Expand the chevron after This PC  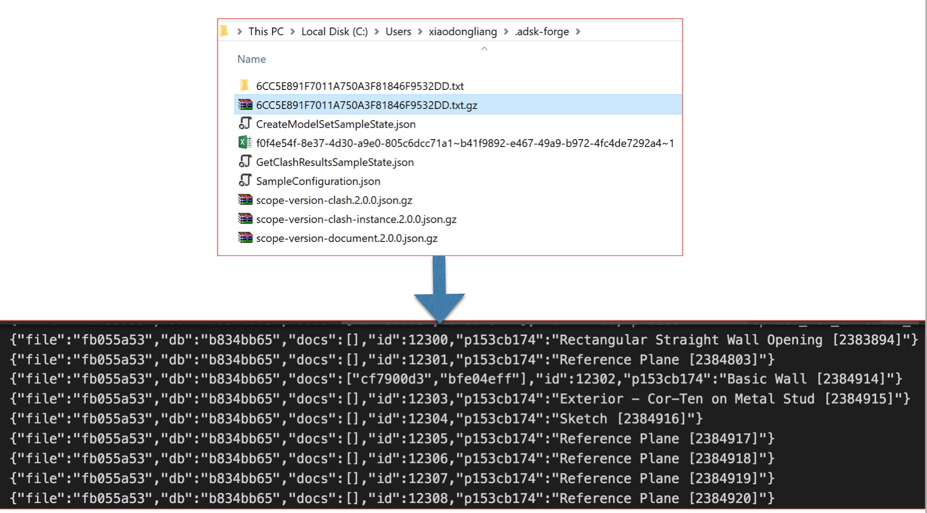point(292,31)
